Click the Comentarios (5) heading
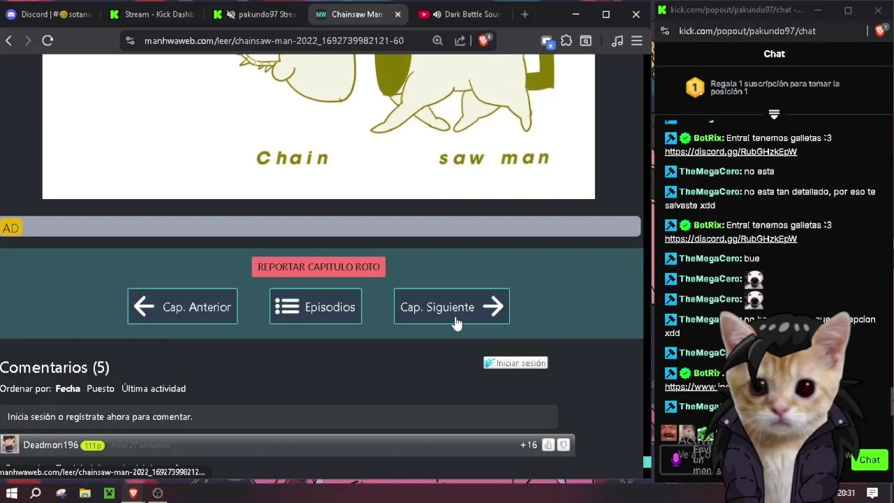The image size is (894, 503). tap(54, 367)
